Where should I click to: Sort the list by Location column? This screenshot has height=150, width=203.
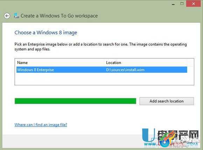coord(113,63)
